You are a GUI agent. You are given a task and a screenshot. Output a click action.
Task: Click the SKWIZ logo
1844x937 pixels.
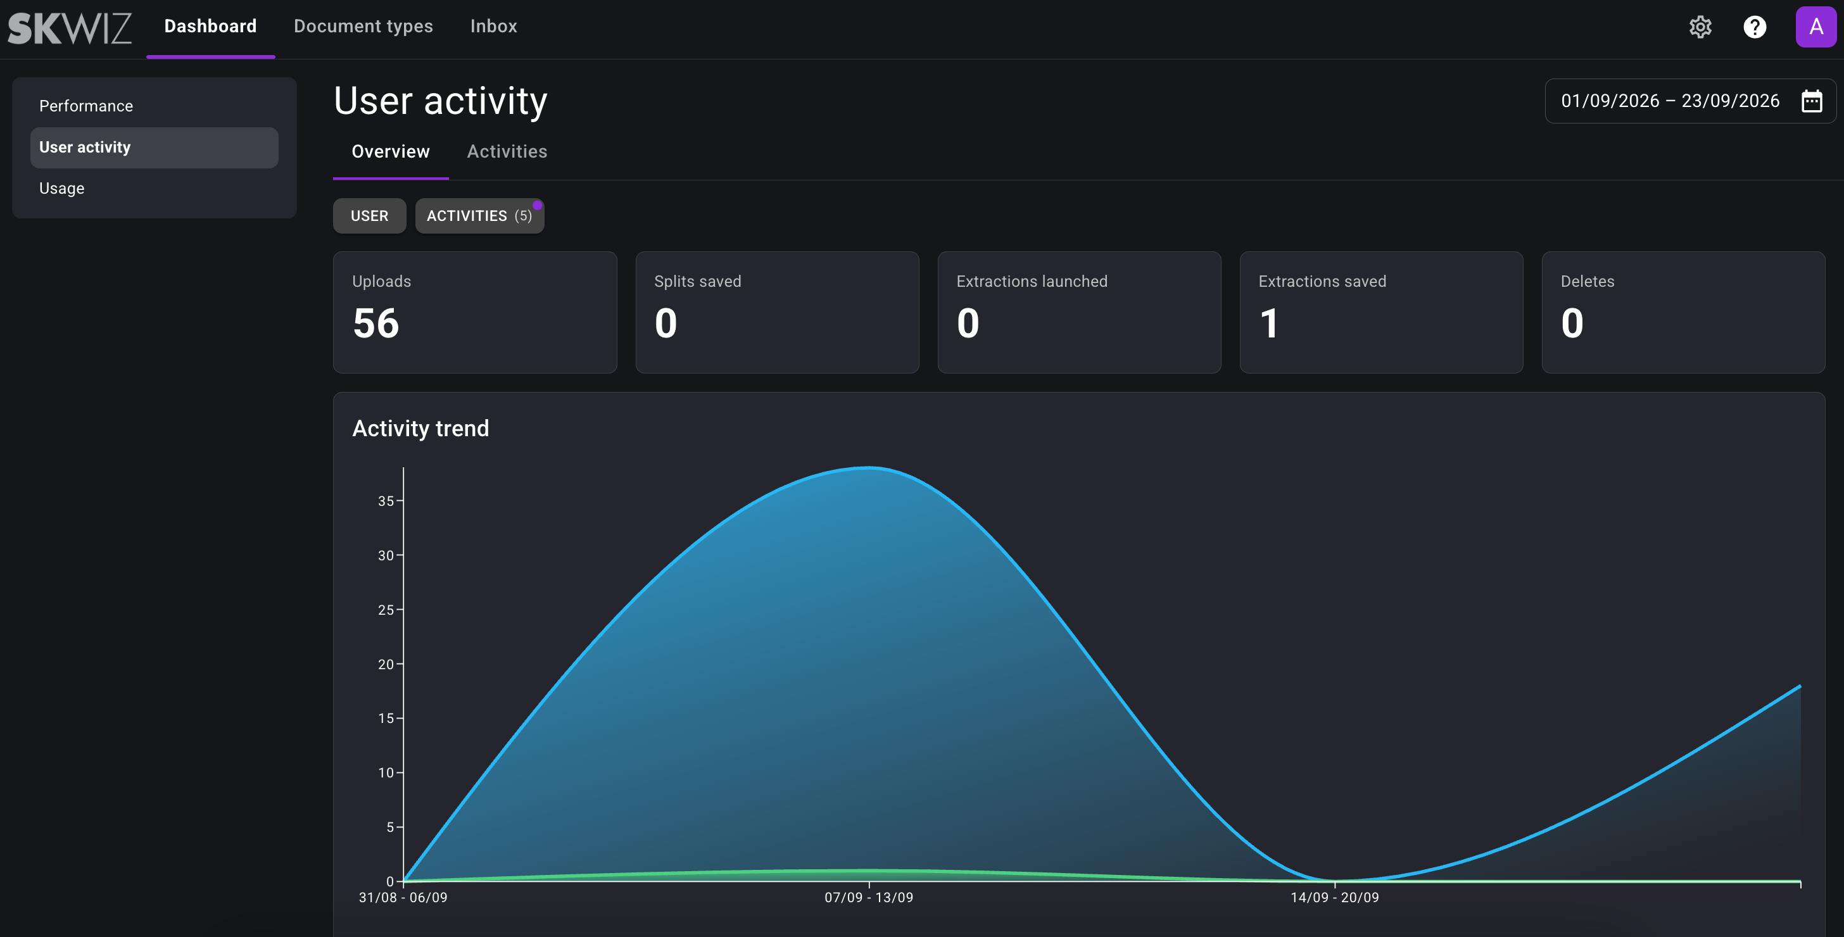pyautogui.click(x=70, y=28)
